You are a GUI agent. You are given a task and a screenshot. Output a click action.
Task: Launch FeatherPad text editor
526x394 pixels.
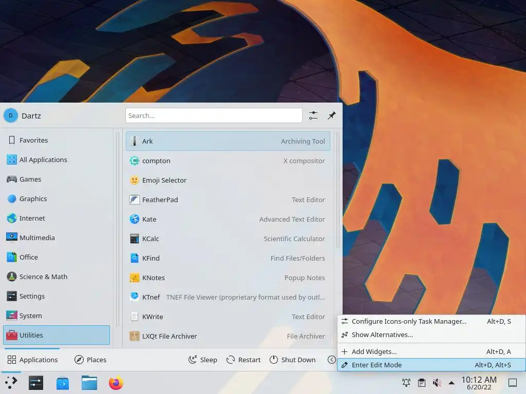coord(228,200)
